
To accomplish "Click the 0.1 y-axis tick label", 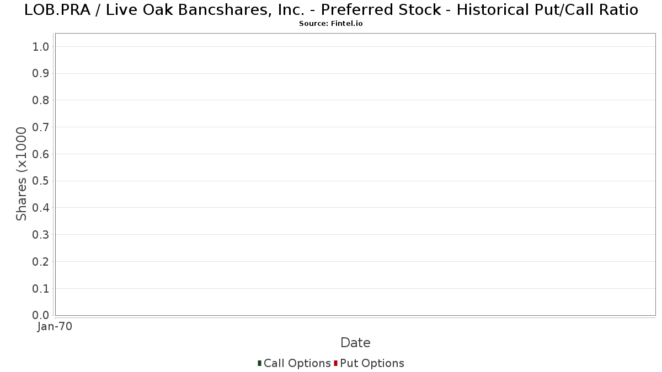I will coord(41,288).
